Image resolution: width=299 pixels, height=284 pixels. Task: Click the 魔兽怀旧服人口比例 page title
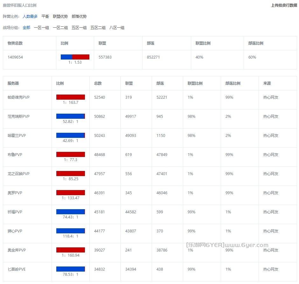click(x=20, y=5)
